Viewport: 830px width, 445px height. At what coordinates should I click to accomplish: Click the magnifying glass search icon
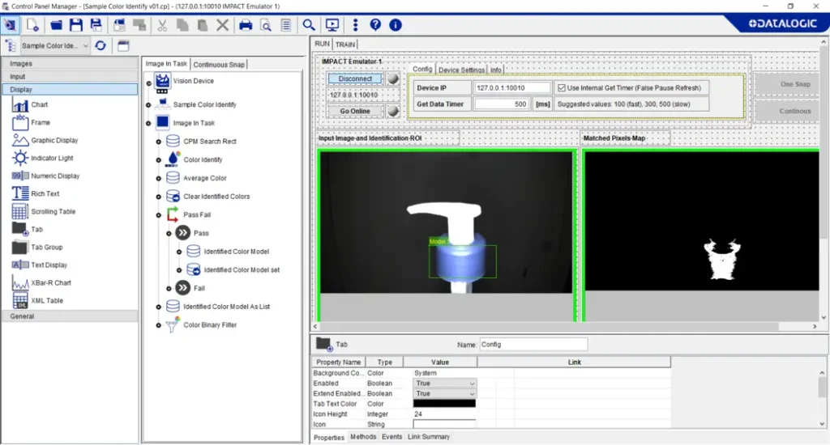click(309, 25)
